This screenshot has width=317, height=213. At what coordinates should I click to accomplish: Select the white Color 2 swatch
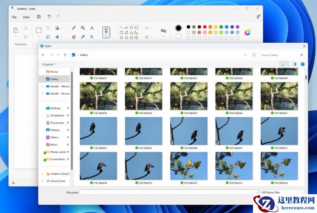pyautogui.click(x=179, y=37)
